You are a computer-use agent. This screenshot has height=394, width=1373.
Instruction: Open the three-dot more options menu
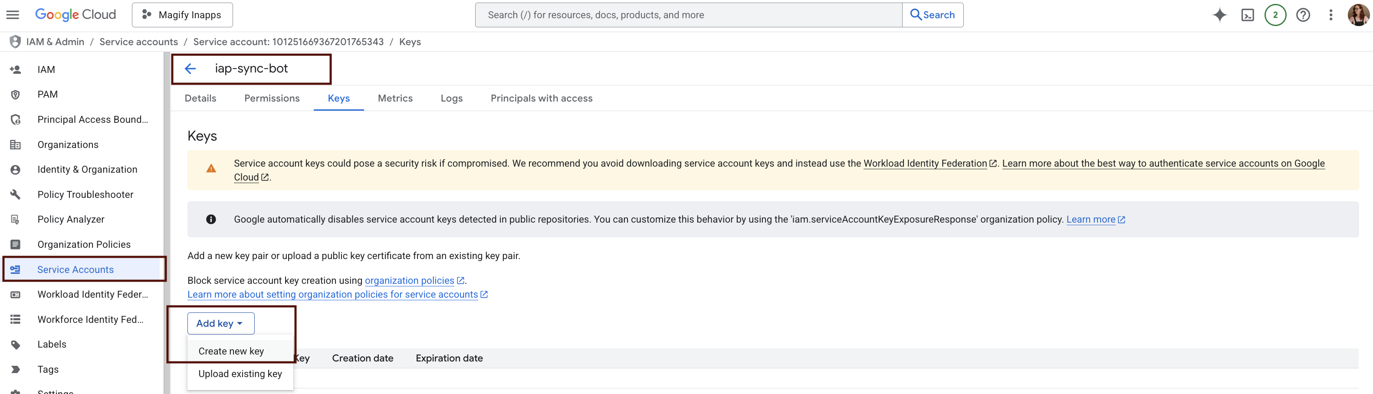pyautogui.click(x=1330, y=14)
